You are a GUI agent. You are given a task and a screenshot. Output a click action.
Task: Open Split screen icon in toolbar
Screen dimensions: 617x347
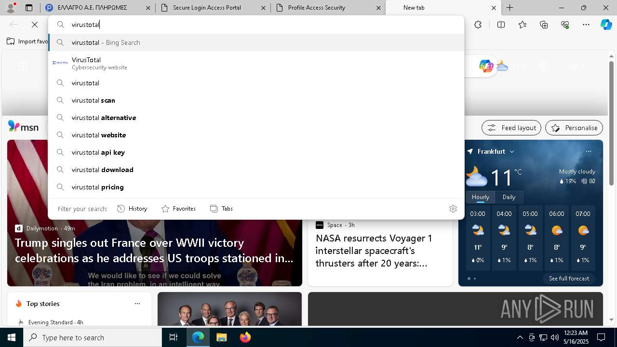[501, 25]
